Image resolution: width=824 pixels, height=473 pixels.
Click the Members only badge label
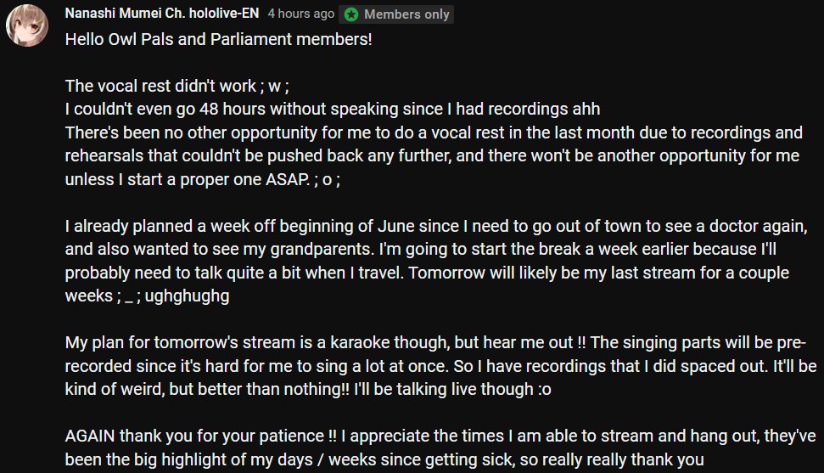tap(406, 14)
